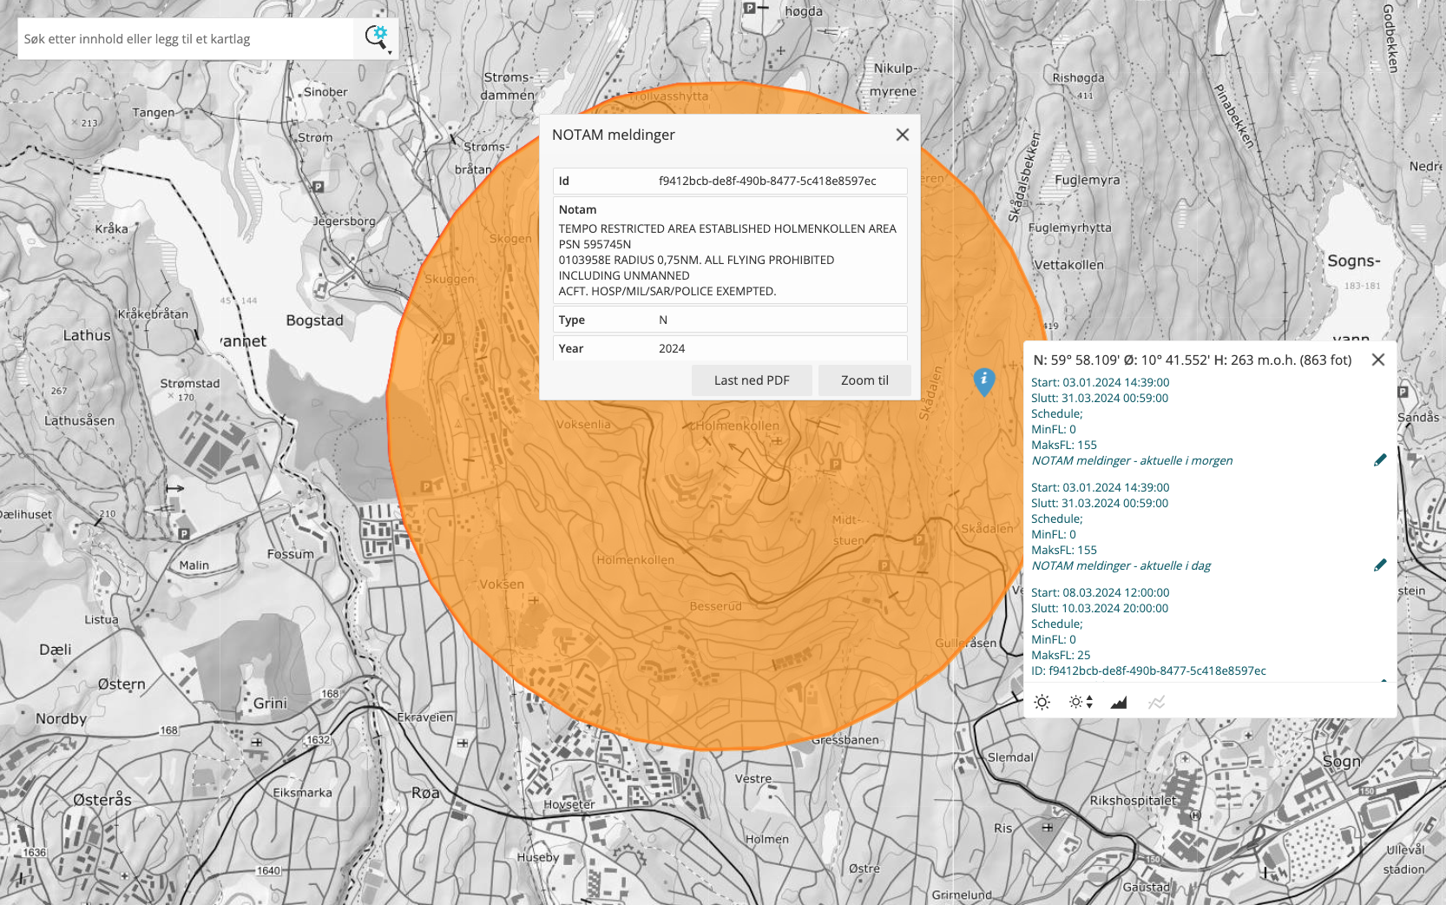Screen dimensions: 1446x905
Task: Click the parking icon near Jegersborg
Action: [319, 187]
